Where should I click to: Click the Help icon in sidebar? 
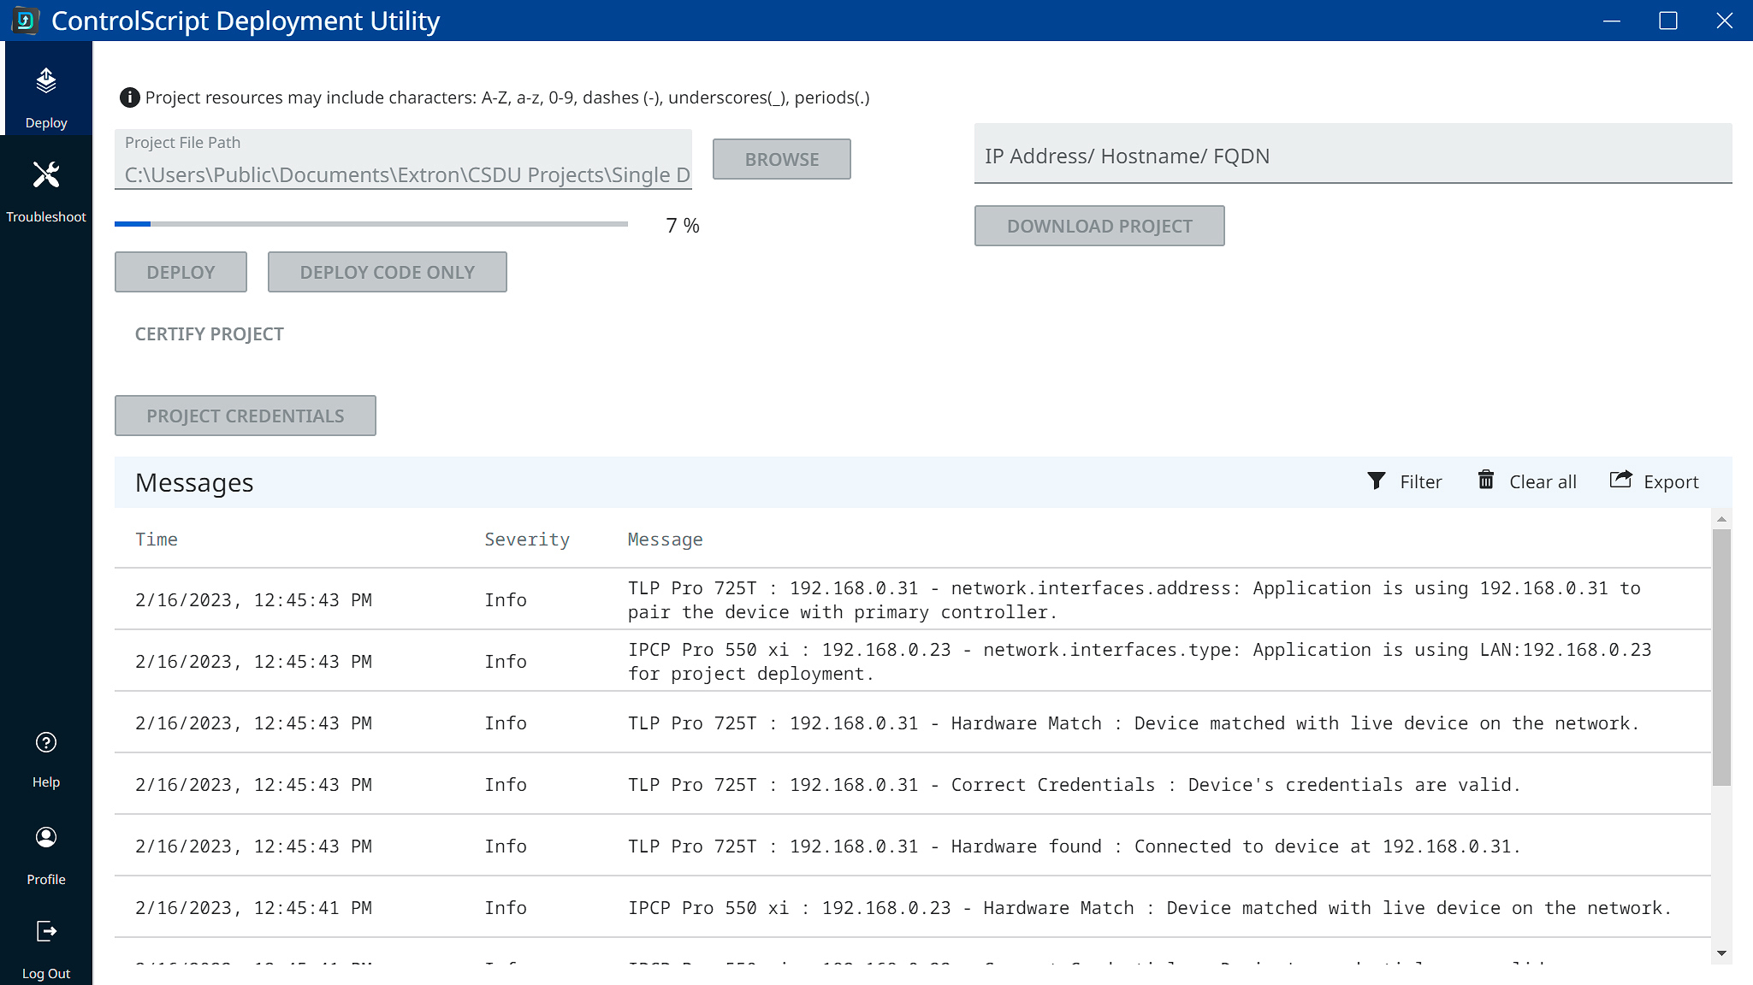tap(45, 743)
